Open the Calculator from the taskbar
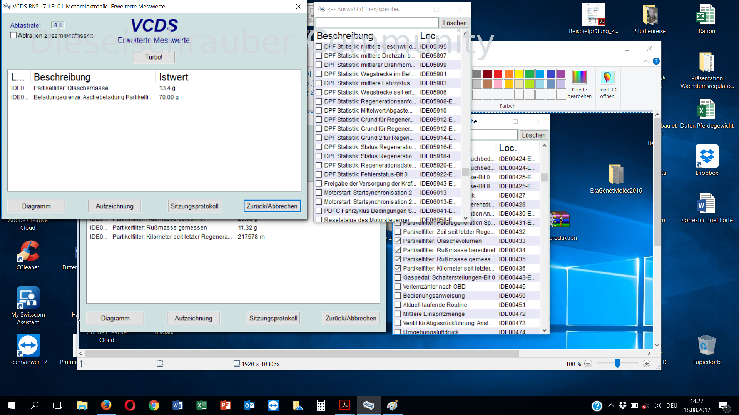 tap(321, 405)
